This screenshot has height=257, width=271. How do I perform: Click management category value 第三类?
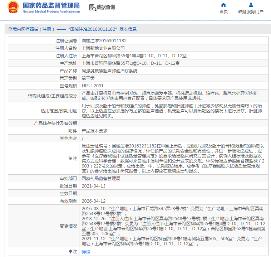(x=88, y=78)
